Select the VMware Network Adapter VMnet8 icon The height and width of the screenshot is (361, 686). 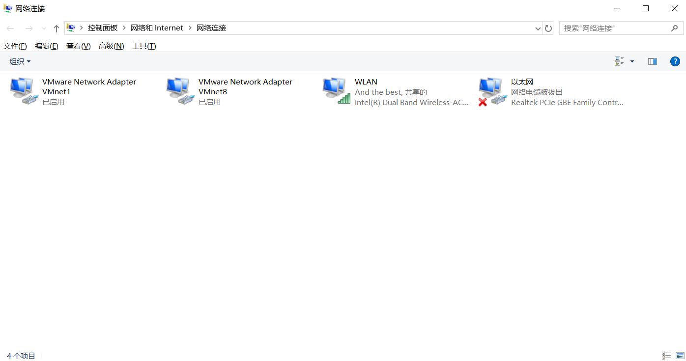(180, 91)
